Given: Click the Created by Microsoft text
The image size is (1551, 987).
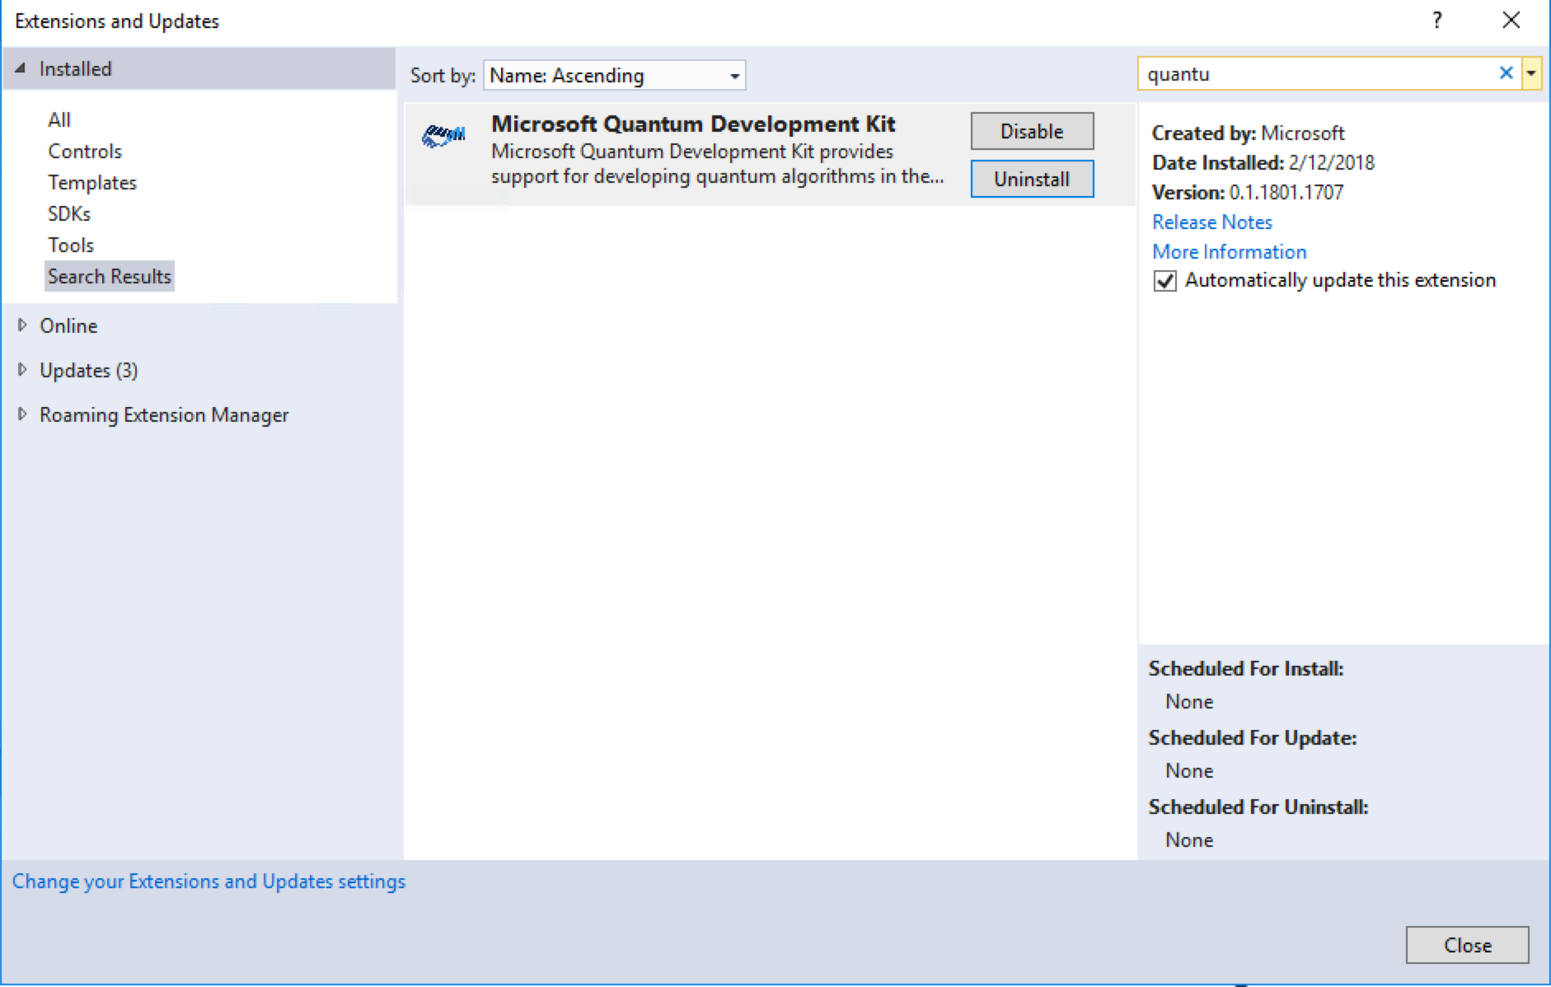Looking at the screenshot, I should pos(1248,133).
